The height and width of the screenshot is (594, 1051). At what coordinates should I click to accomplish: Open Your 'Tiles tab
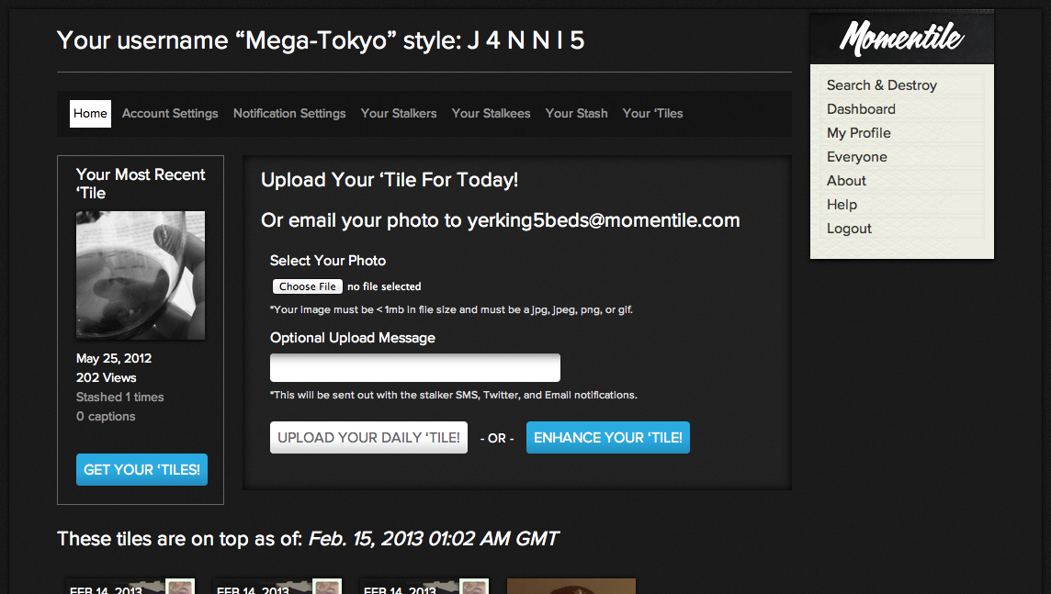click(x=653, y=113)
